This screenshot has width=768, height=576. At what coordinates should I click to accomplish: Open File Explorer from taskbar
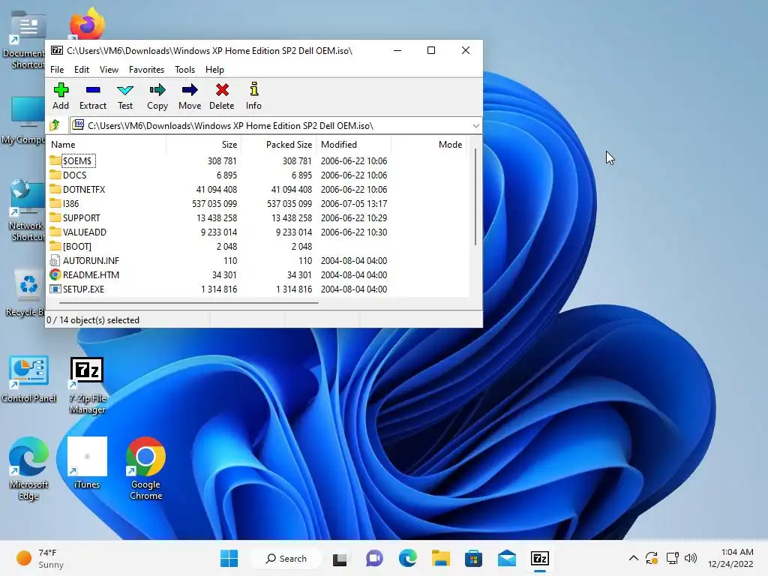441,558
